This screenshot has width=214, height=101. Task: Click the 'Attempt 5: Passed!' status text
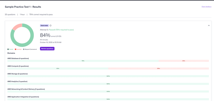57,30
